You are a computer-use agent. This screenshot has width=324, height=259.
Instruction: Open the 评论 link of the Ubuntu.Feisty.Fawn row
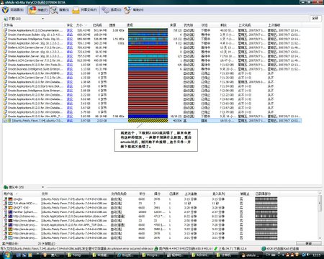click(x=70, y=121)
